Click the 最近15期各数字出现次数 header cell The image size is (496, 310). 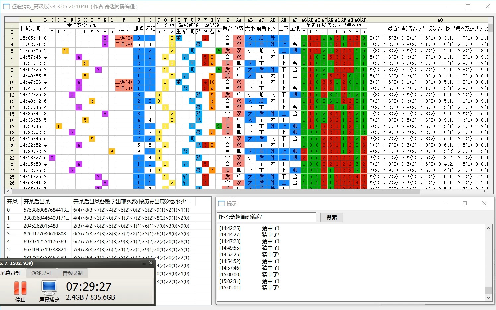coord(334,25)
